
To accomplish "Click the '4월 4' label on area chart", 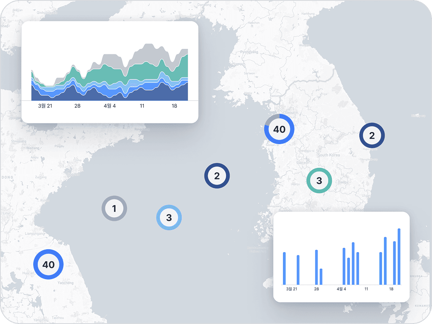I will click(x=110, y=106).
